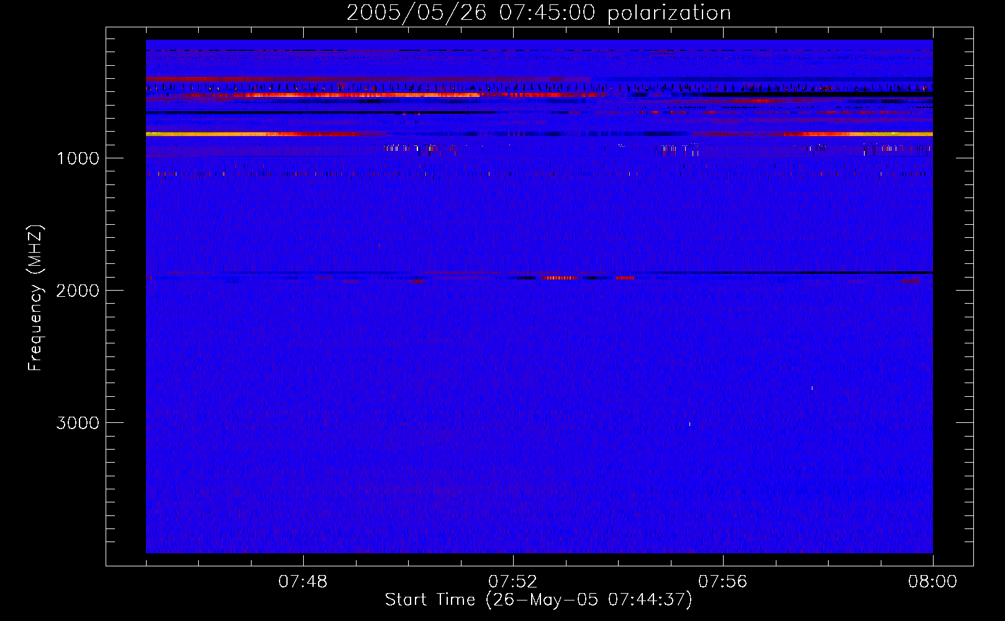Select the 'Start Time (26-May-05 07:44:37)' label
Viewport: 1005px width, 621px height.
tap(539, 600)
